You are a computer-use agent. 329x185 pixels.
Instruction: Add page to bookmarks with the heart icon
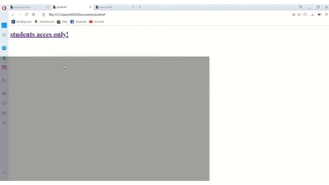pos(305,15)
